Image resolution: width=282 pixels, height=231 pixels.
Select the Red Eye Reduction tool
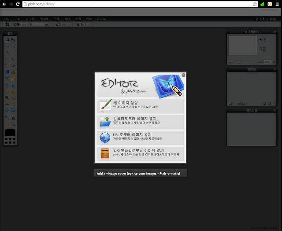[7, 104]
